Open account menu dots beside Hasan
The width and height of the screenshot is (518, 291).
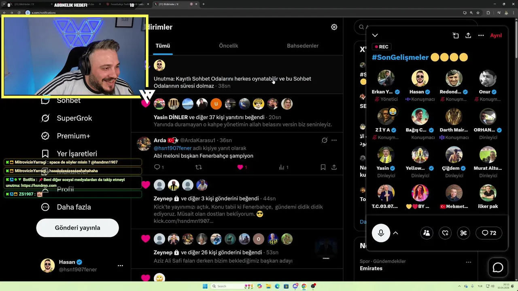(120, 266)
